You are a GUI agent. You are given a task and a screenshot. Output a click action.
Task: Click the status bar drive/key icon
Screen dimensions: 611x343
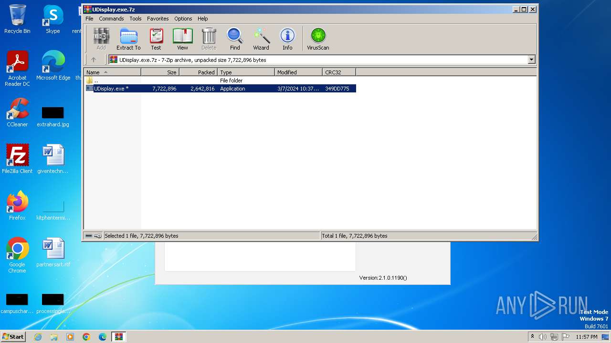click(x=93, y=236)
